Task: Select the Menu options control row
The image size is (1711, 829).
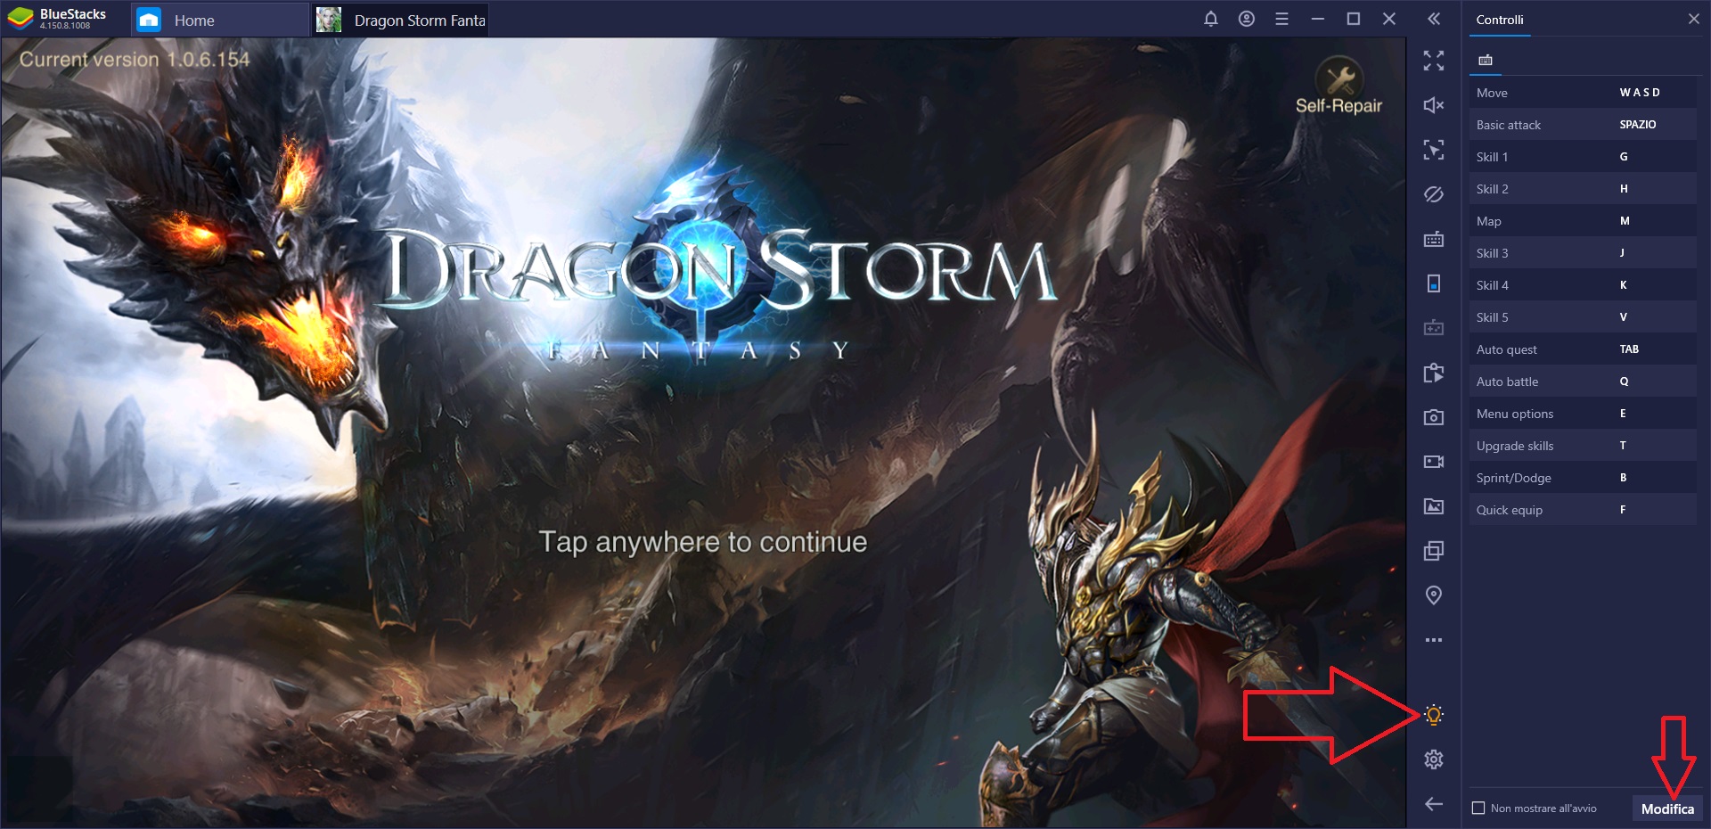Action: point(1583,414)
